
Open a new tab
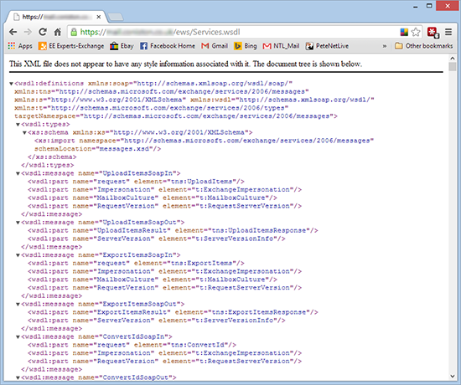(x=116, y=17)
